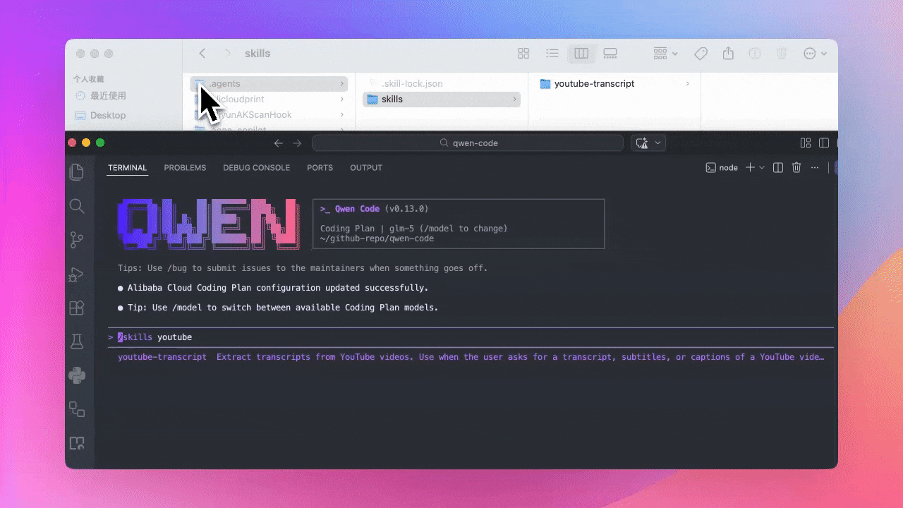Toggle the secondary side bar layout icon
Screen dimensions: 903x508
coord(823,143)
